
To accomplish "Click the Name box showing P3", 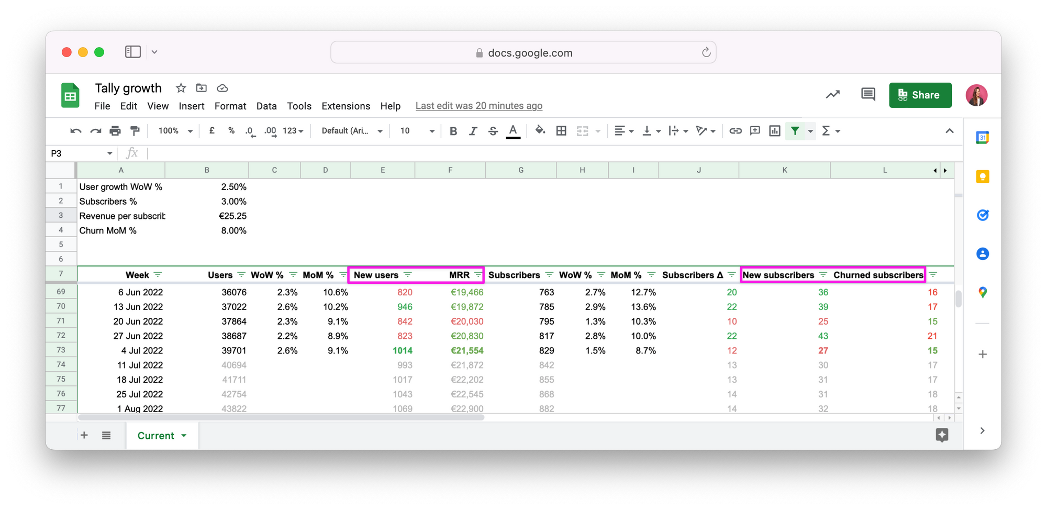I will (81, 153).
